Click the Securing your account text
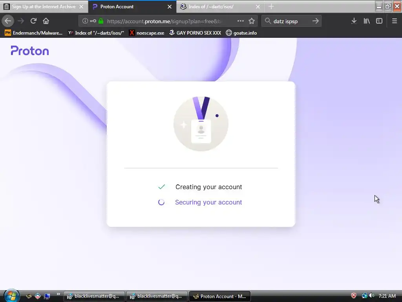 (208, 203)
